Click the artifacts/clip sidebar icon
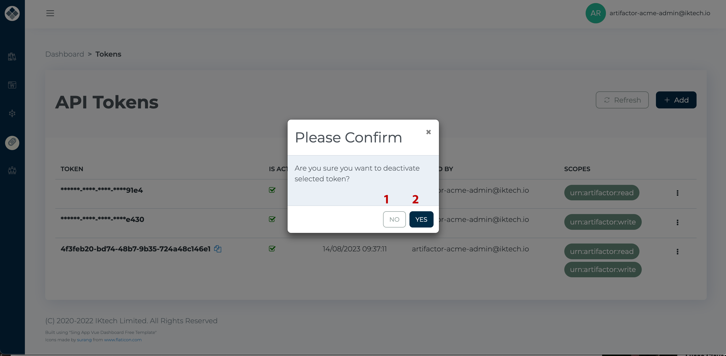Viewport: 726px width, 356px height. pyautogui.click(x=12, y=142)
